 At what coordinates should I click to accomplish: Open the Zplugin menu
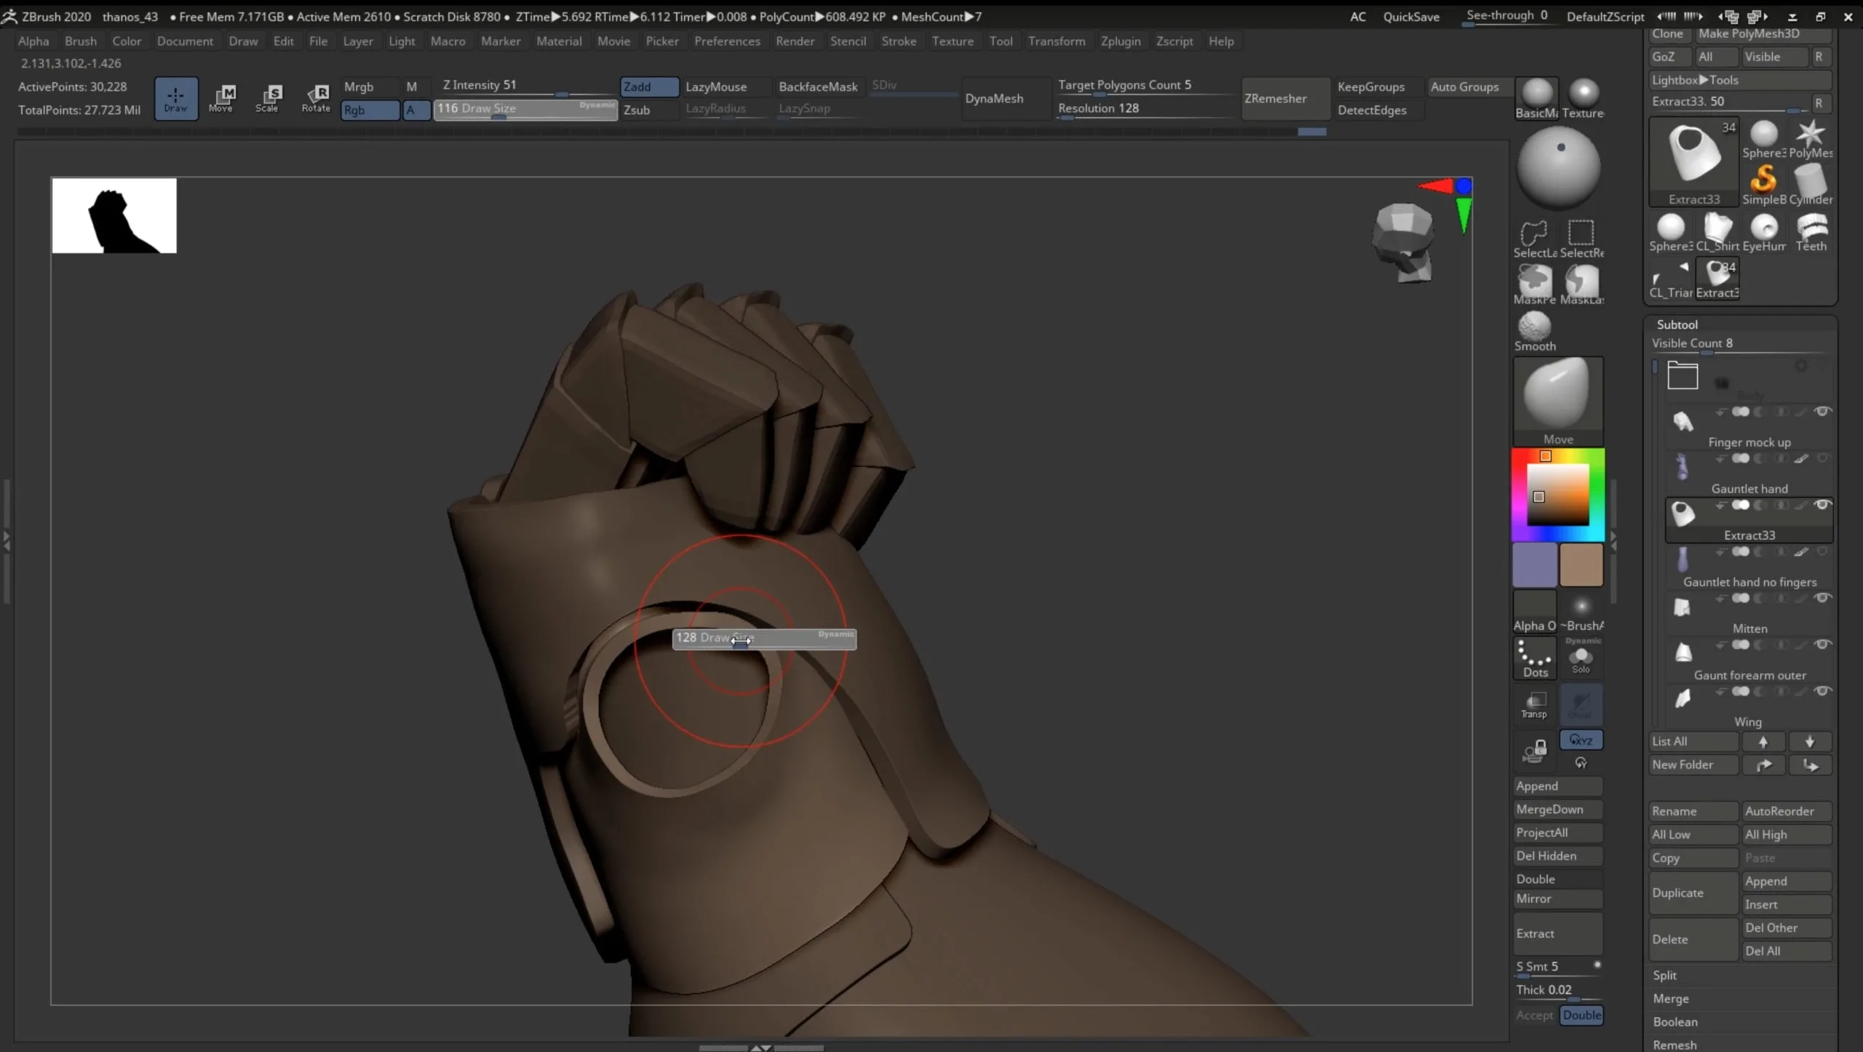pyautogui.click(x=1121, y=41)
